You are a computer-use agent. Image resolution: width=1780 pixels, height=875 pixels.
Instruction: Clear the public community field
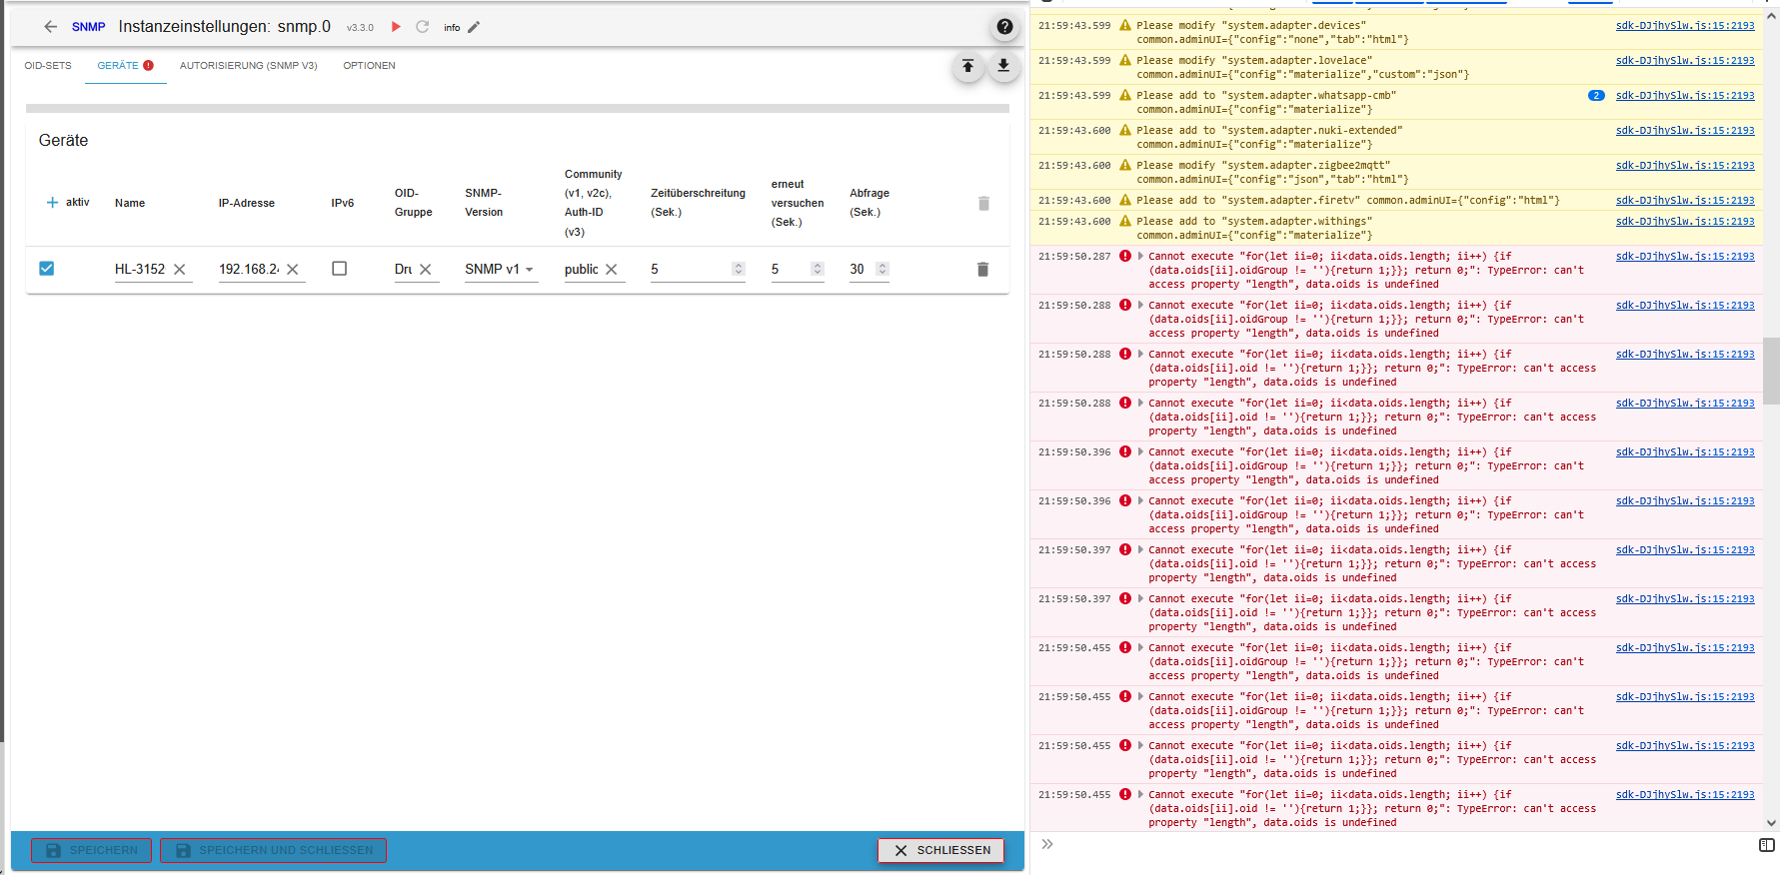pyautogui.click(x=612, y=269)
